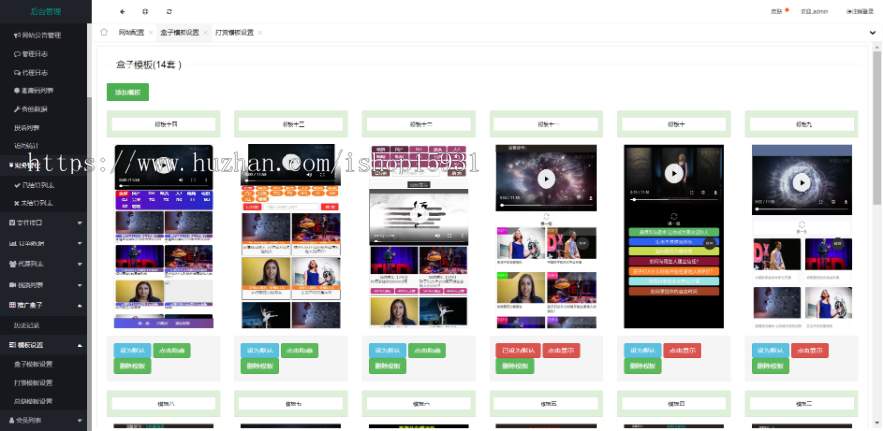Toggle 点击显示 for 模板十一
The image size is (883, 431).
tap(561, 350)
